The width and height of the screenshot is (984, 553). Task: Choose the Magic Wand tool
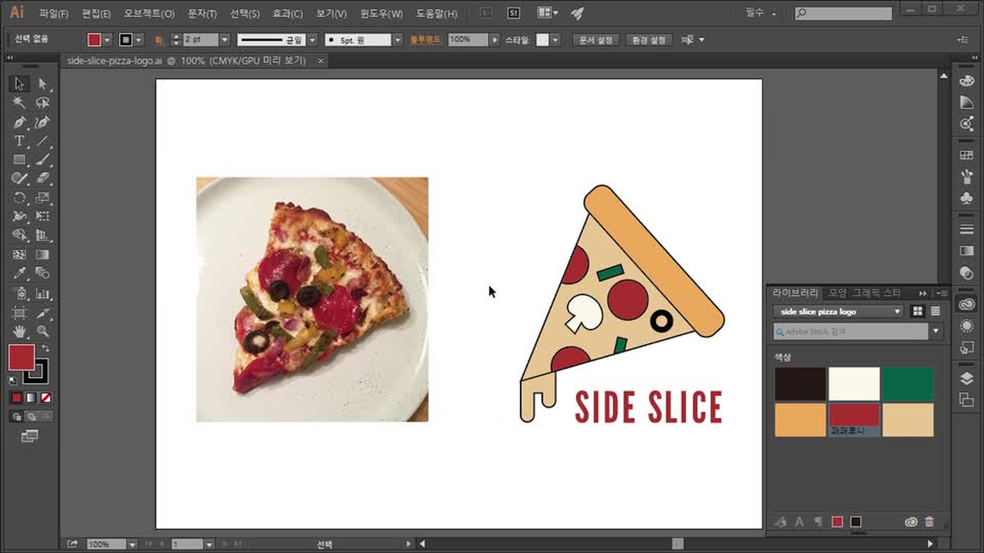[x=19, y=102]
